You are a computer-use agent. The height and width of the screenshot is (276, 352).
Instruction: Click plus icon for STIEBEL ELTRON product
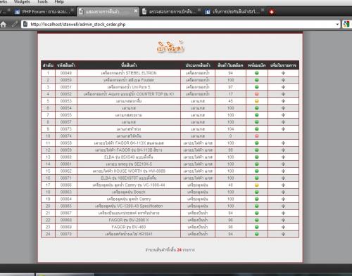point(283,73)
